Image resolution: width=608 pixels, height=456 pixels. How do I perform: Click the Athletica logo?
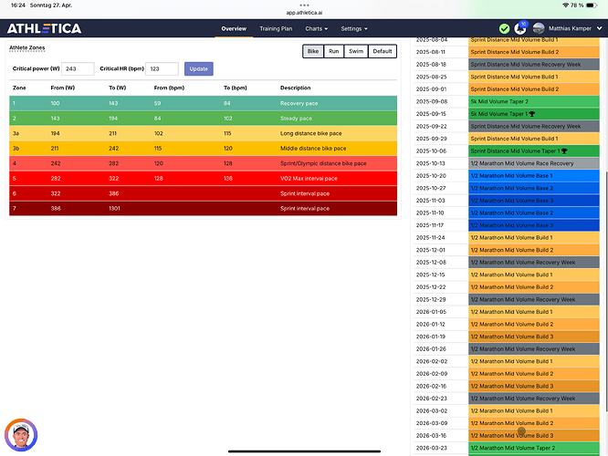[x=44, y=28]
